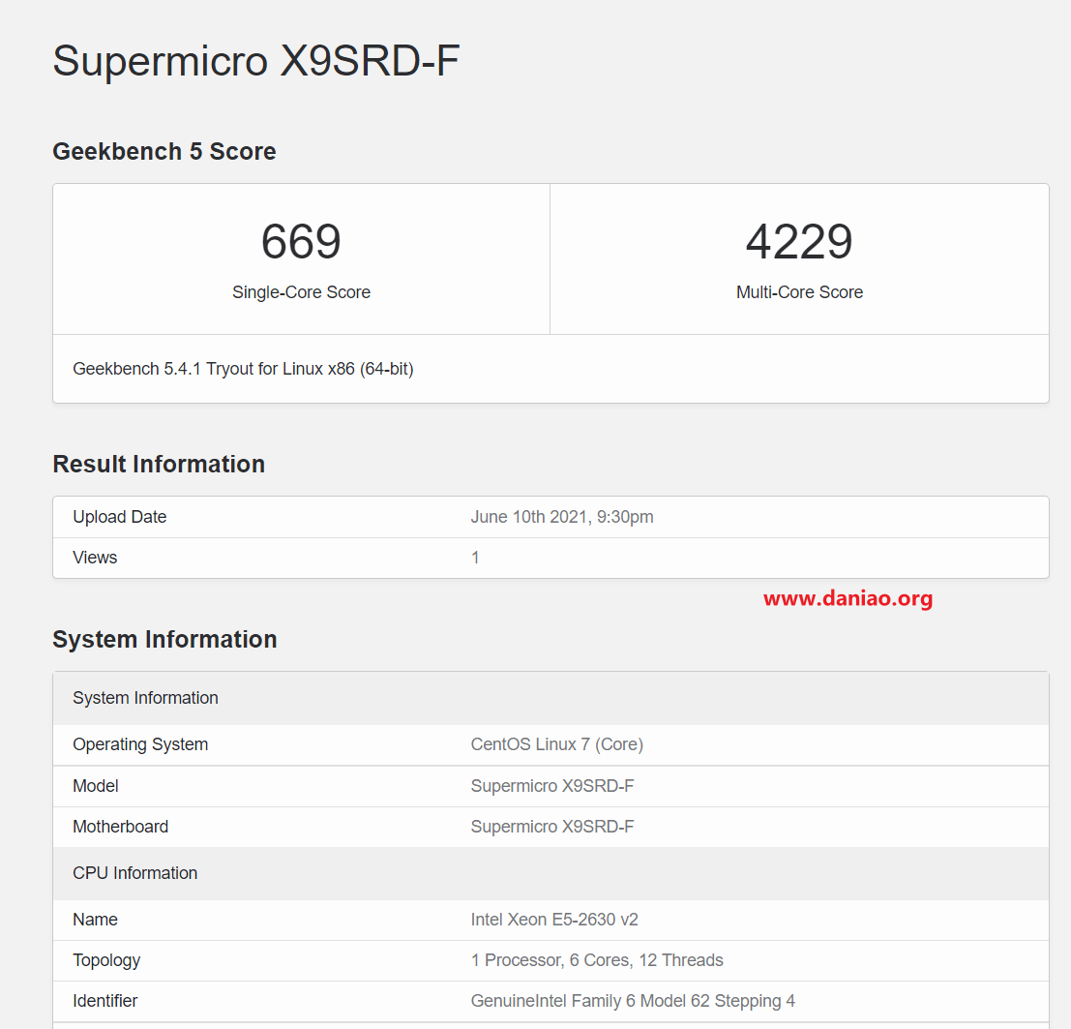Image resolution: width=1071 pixels, height=1029 pixels.
Task: Click the Name row label
Action: pos(95,920)
